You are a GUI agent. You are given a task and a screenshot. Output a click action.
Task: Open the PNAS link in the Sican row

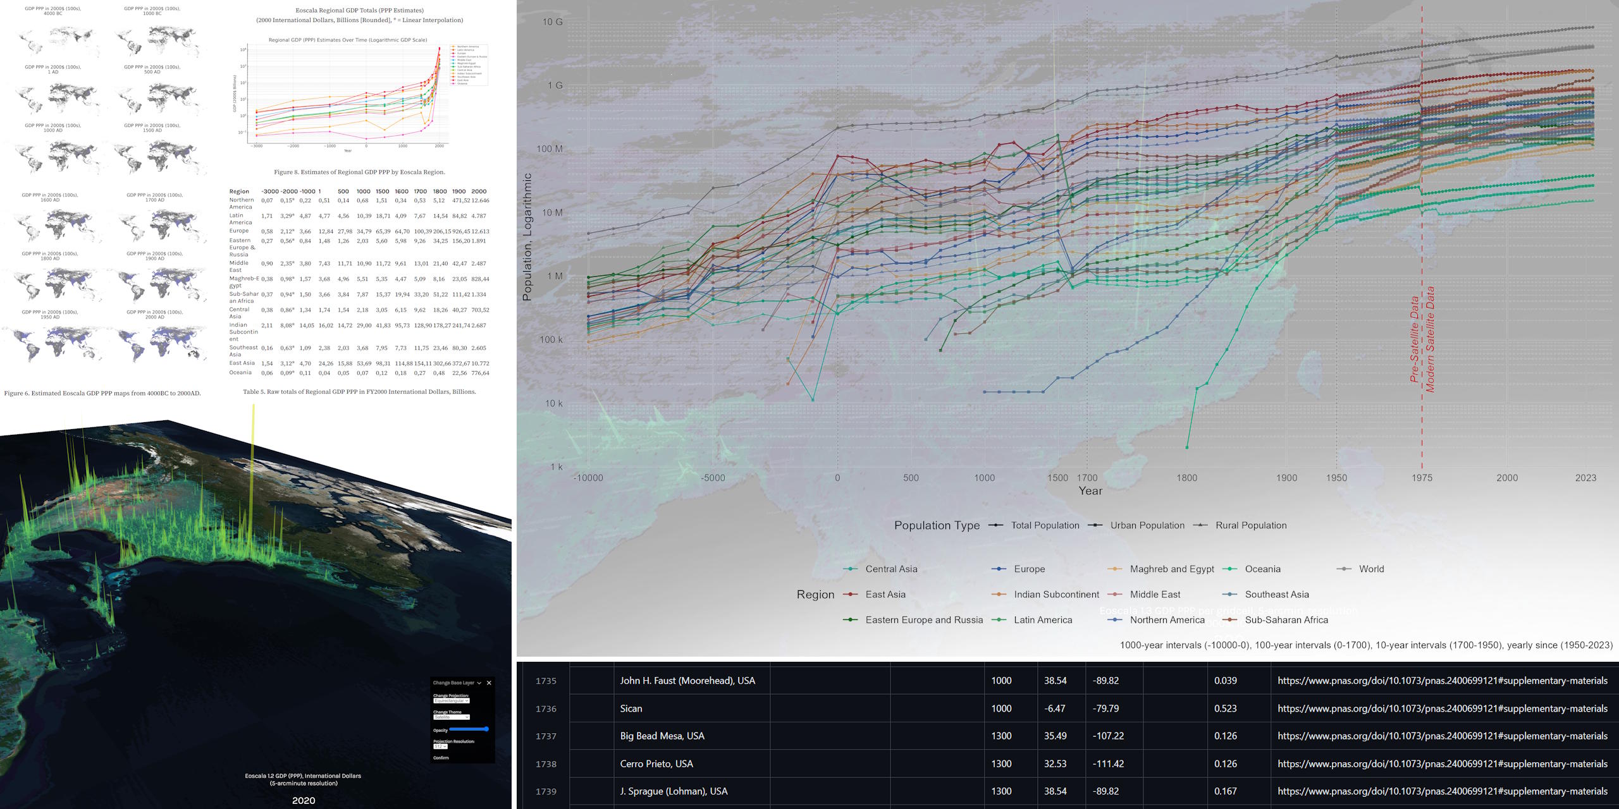tap(1442, 709)
